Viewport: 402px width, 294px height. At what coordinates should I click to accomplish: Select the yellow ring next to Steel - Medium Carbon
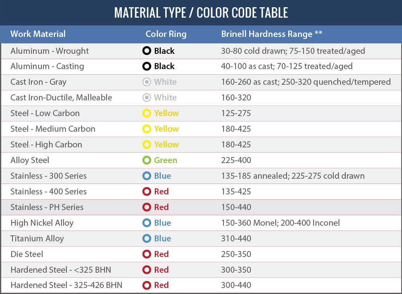[147, 129]
